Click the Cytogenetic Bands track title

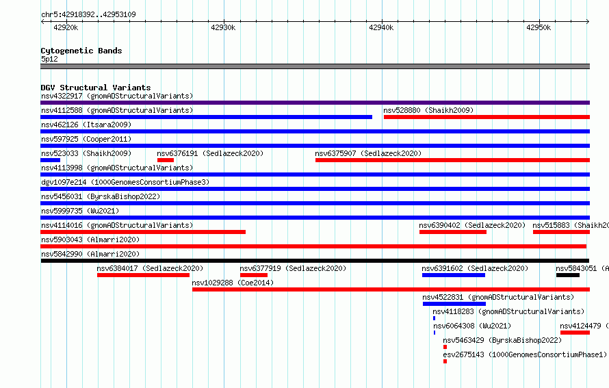coord(81,51)
